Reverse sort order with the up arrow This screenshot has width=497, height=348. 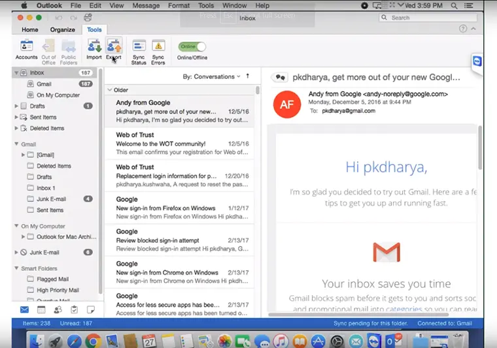click(248, 76)
